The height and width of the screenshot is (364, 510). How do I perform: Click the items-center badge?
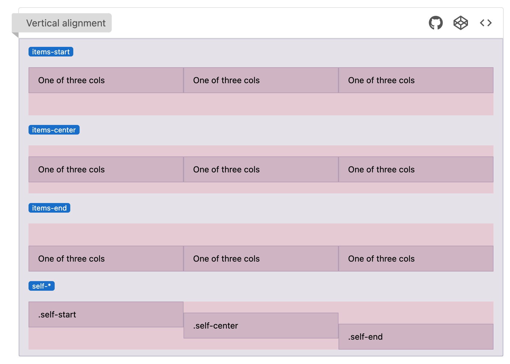pyautogui.click(x=54, y=130)
